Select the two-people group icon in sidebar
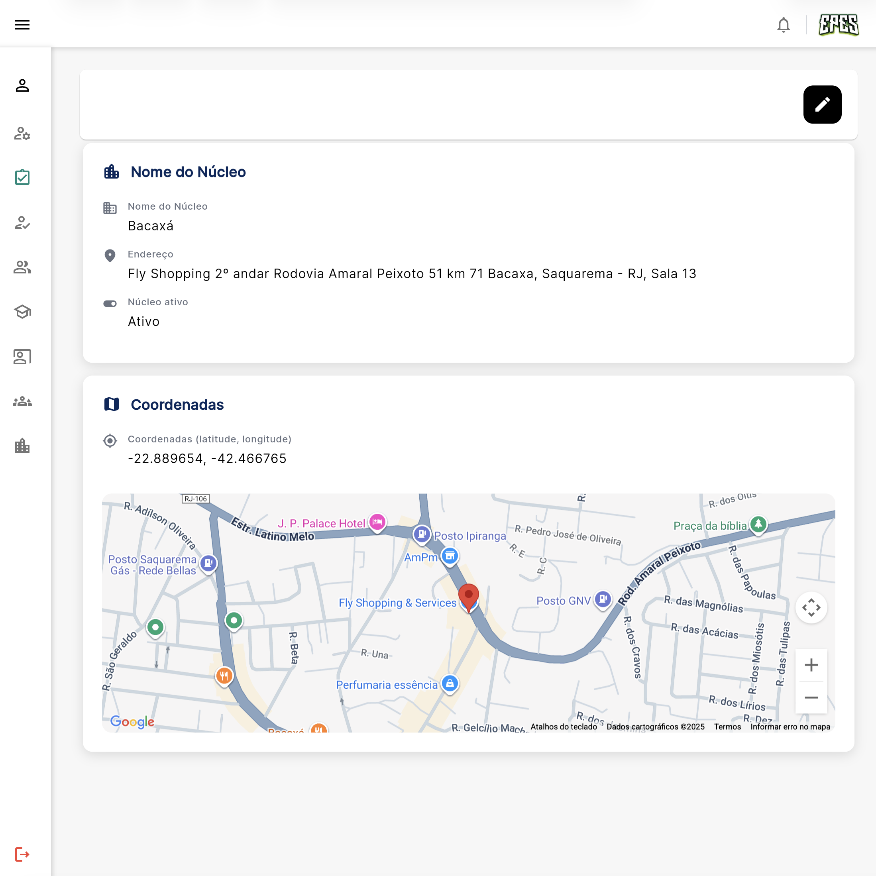Screen dimensions: 876x876 [x=22, y=267]
